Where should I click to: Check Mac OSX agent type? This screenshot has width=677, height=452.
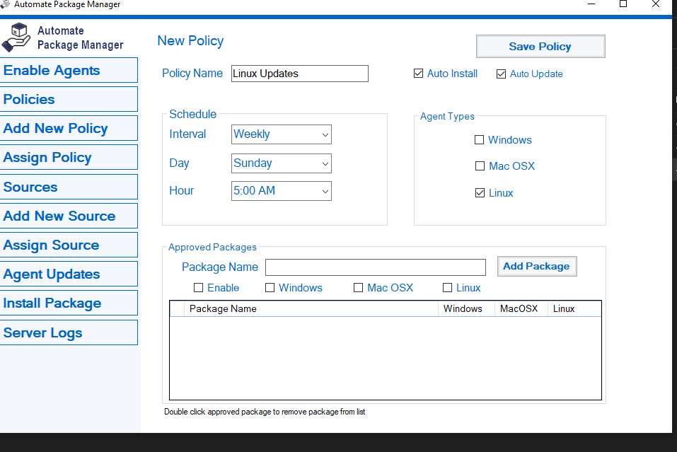click(x=480, y=166)
